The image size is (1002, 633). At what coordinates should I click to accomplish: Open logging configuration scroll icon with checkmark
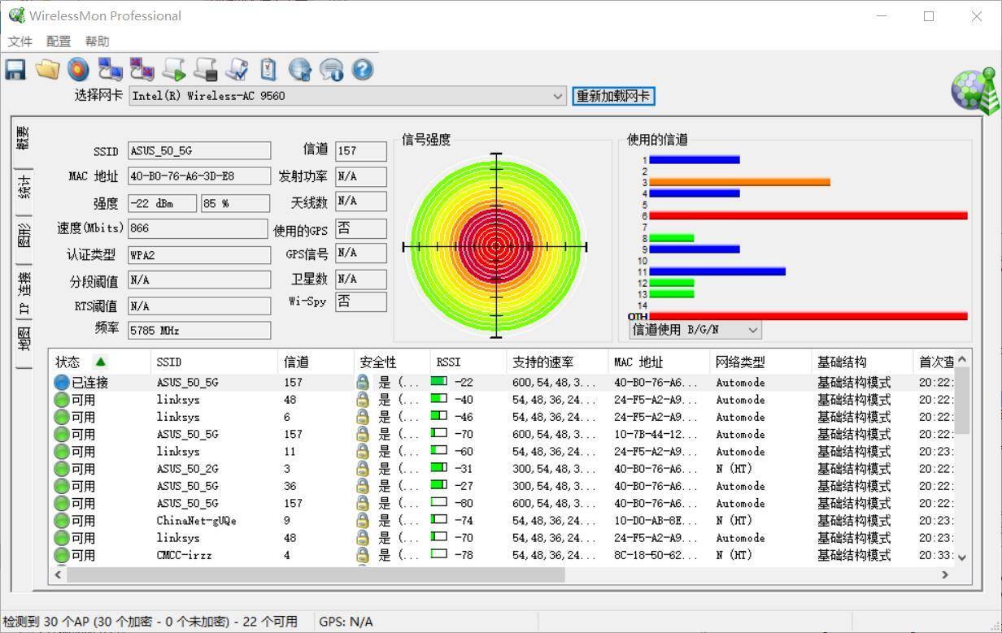click(x=237, y=69)
